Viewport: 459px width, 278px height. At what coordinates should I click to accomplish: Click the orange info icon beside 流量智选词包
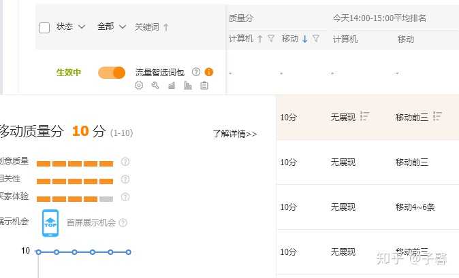[209, 71]
